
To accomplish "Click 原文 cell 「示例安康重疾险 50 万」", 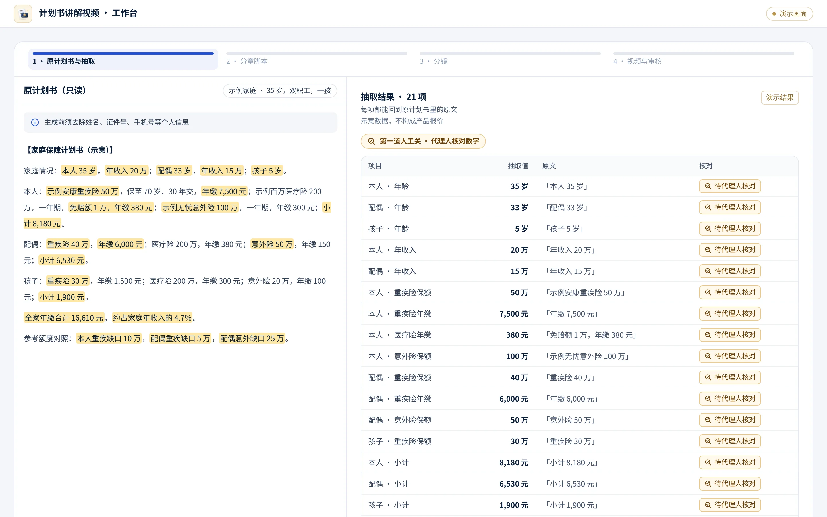I will [x=585, y=292].
